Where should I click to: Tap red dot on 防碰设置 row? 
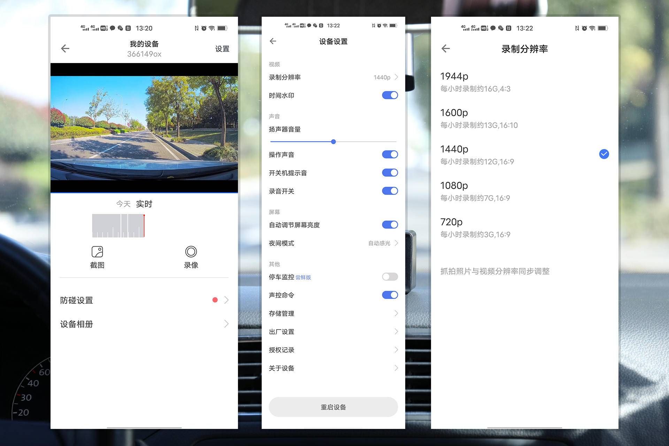[x=215, y=300]
